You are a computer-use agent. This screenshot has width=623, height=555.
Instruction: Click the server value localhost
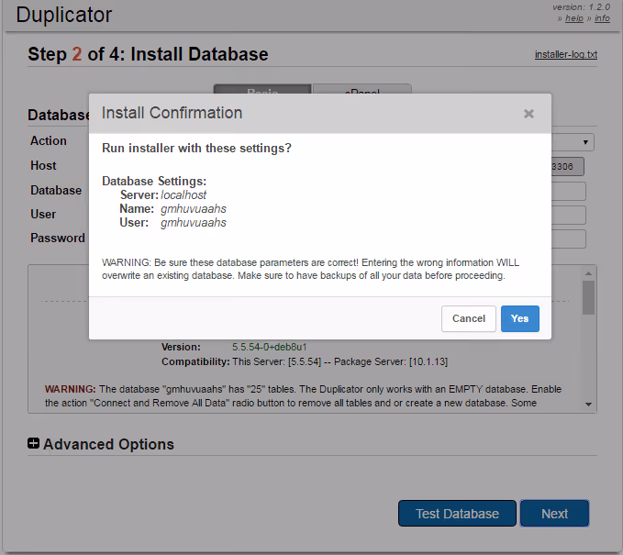pos(184,195)
